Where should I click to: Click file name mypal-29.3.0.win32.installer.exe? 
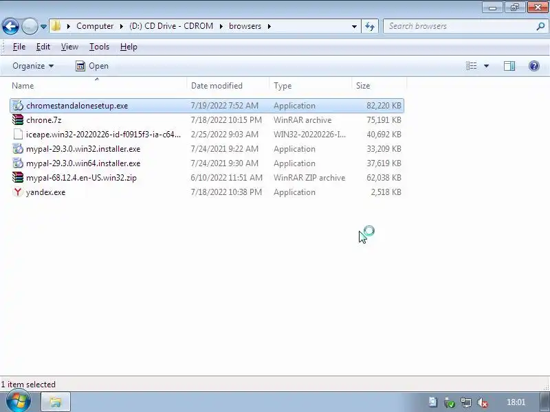pyautogui.click(x=83, y=149)
